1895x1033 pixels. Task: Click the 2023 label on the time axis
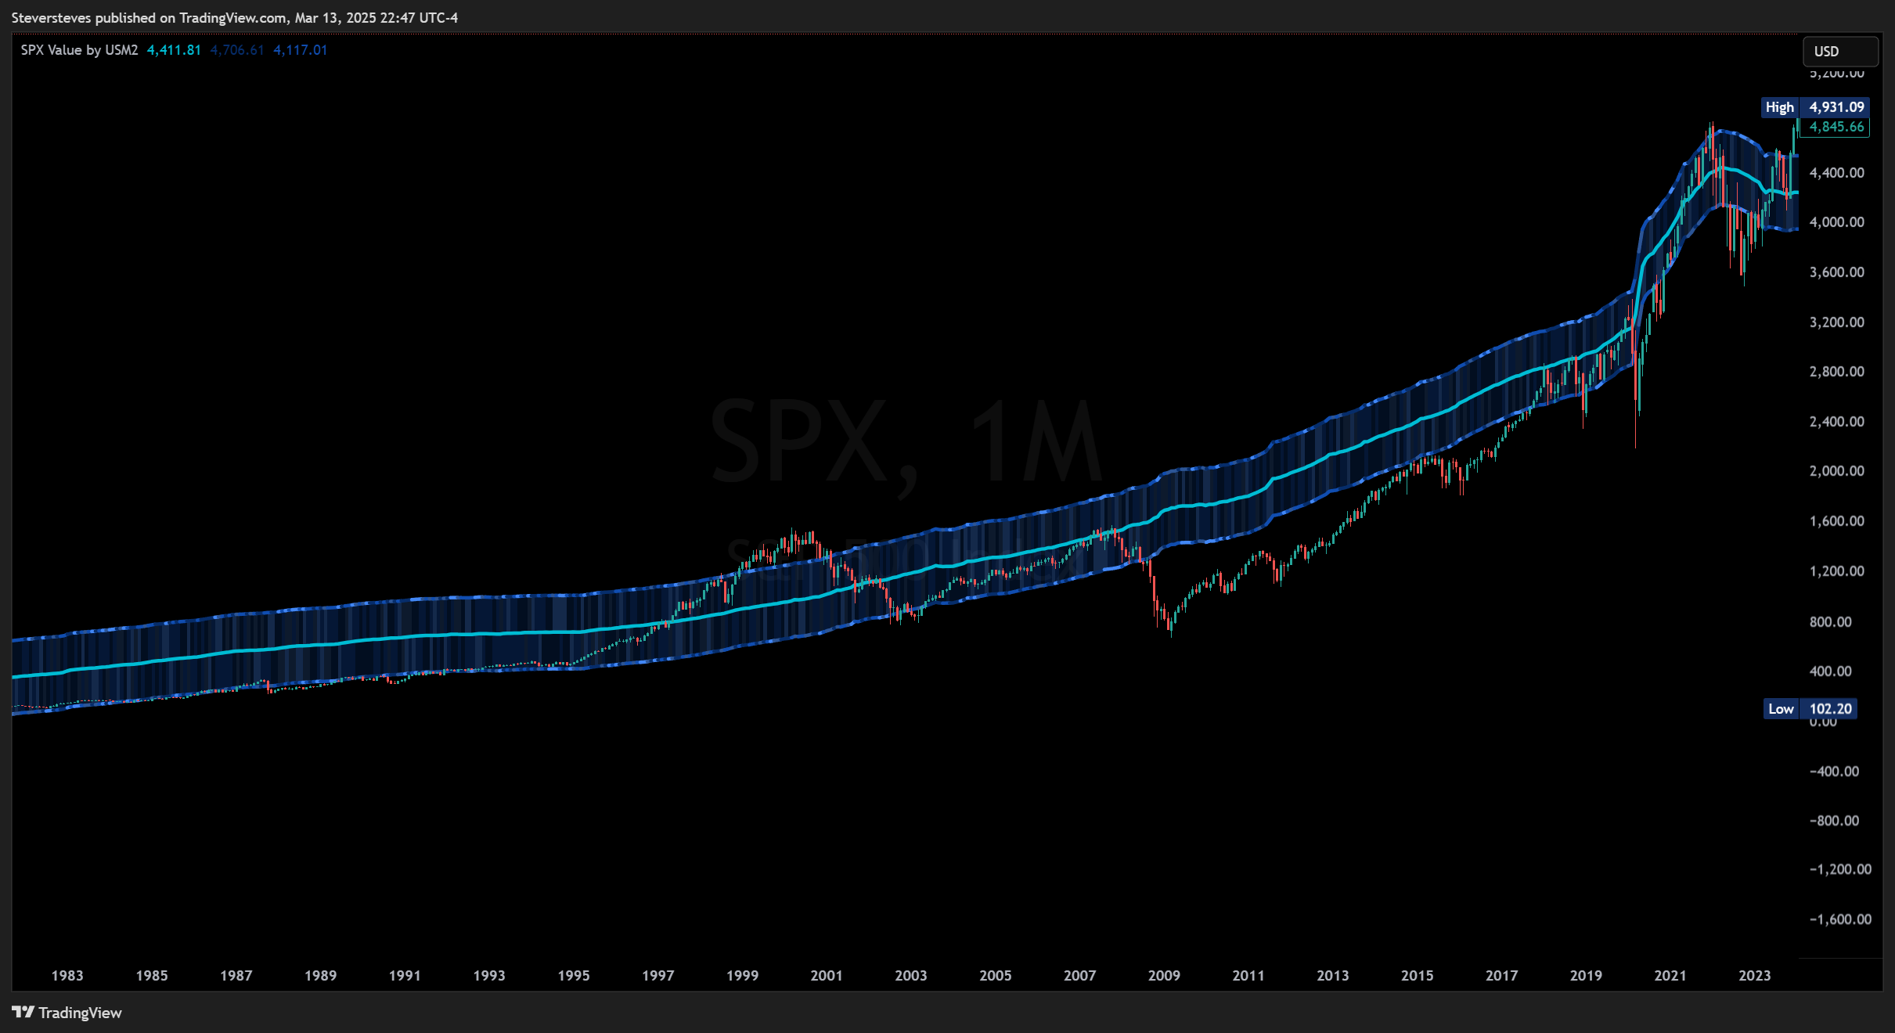tap(1755, 976)
